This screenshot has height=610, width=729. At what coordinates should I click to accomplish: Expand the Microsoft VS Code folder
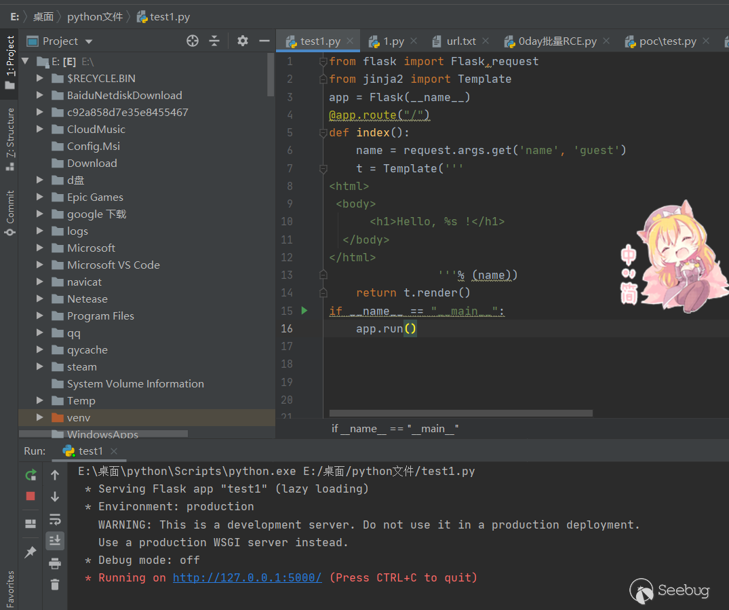point(40,265)
